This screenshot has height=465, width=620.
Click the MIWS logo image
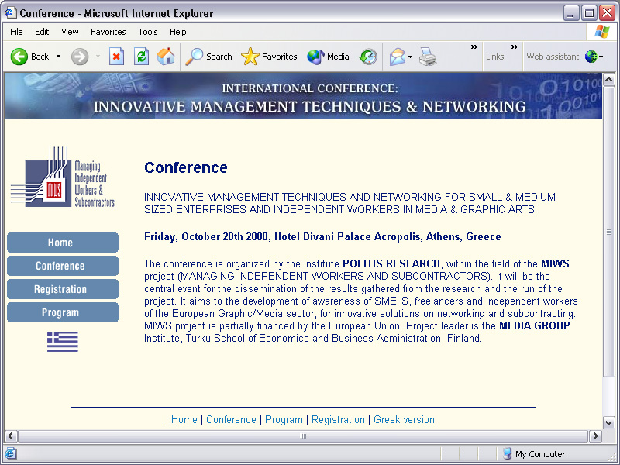[x=63, y=177]
